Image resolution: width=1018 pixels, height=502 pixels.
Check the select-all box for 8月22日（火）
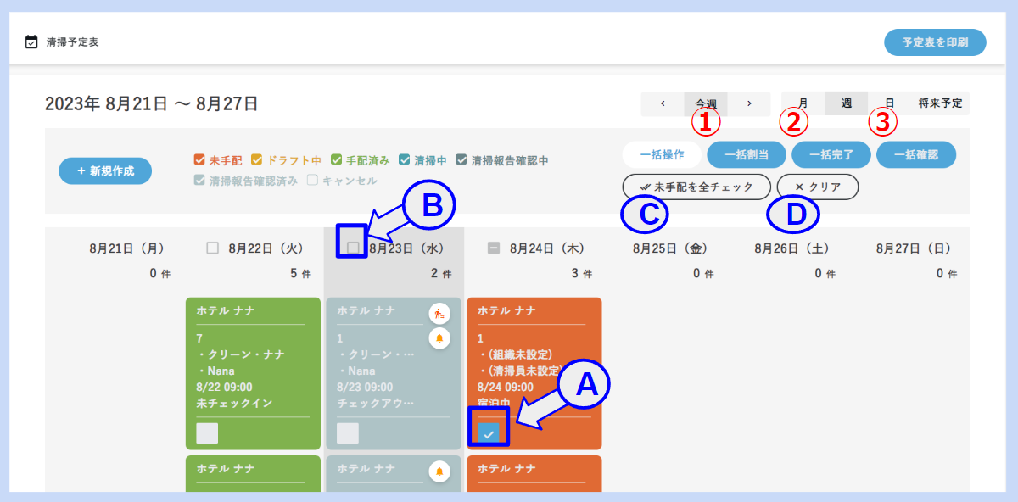click(213, 248)
